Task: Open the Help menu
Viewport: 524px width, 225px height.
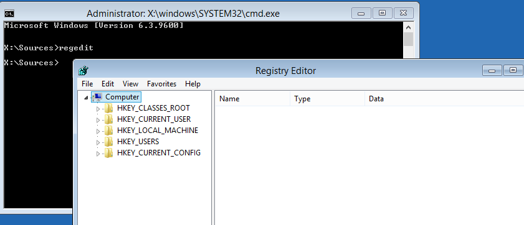Action: 193,84
